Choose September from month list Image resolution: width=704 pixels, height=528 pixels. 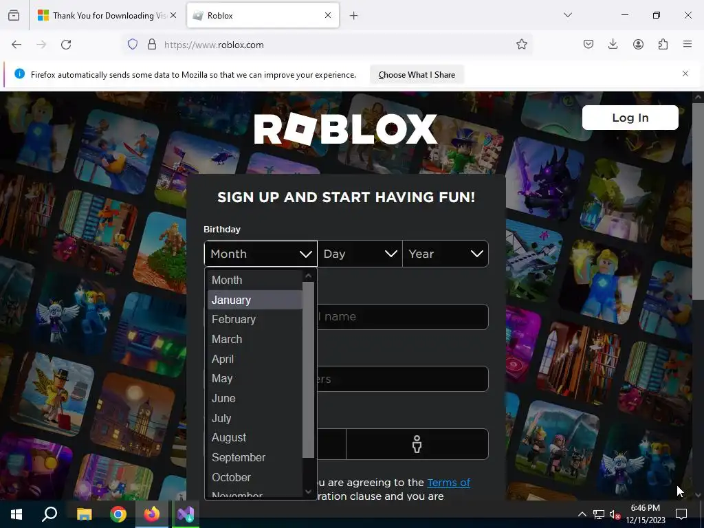(254, 457)
